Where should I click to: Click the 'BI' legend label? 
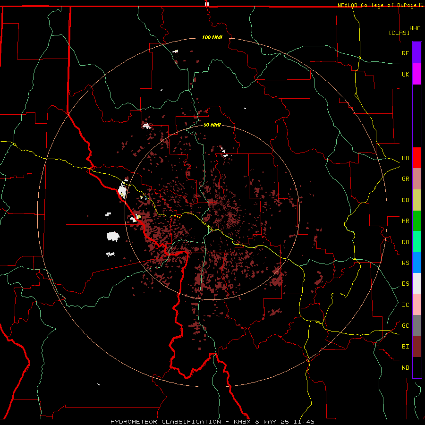(x=405, y=347)
